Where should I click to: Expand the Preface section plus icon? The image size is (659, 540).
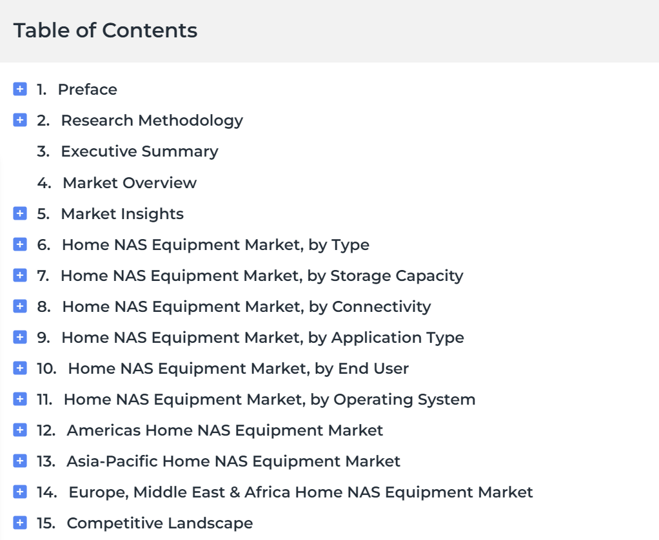coord(20,89)
